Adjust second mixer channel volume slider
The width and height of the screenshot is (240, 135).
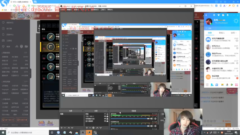click(x=130, y=126)
